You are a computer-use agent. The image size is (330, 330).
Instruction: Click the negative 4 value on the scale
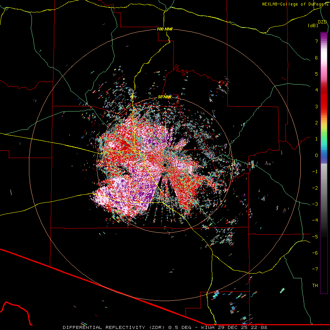[315, 220]
